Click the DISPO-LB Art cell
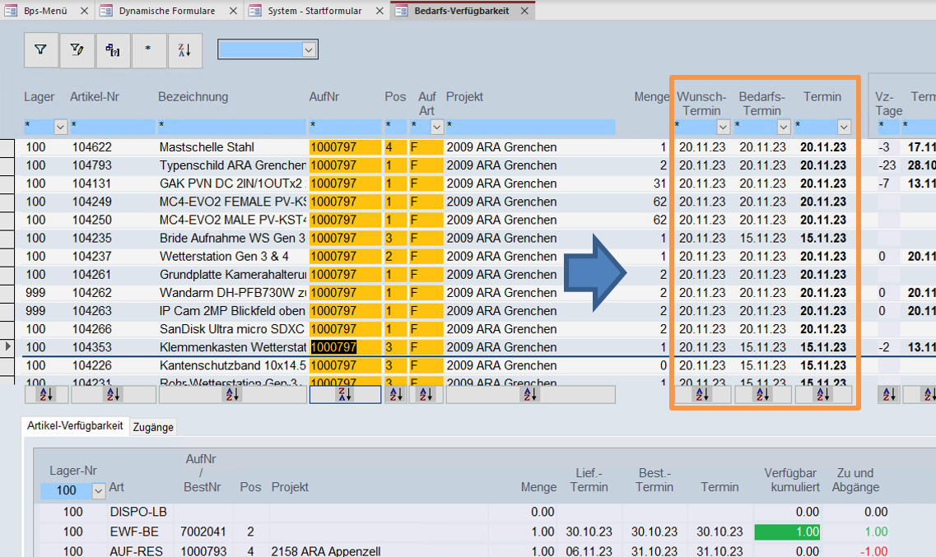This screenshot has height=557, width=936. coord(138,512)
